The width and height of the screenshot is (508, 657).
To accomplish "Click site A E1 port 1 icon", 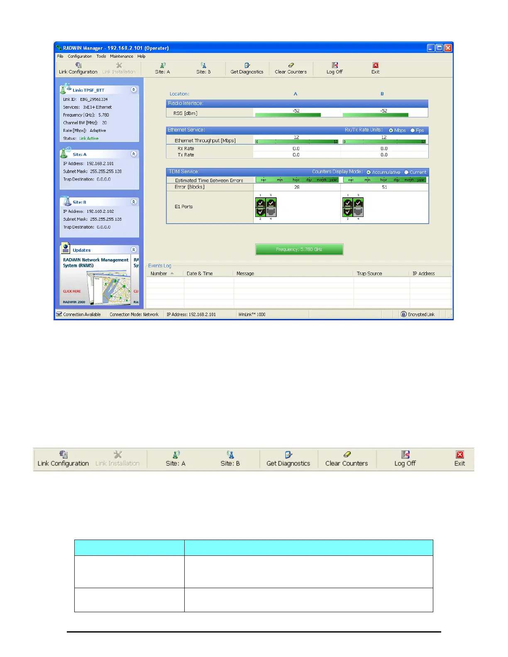I will pyautogui.click(x=261, y=202).
